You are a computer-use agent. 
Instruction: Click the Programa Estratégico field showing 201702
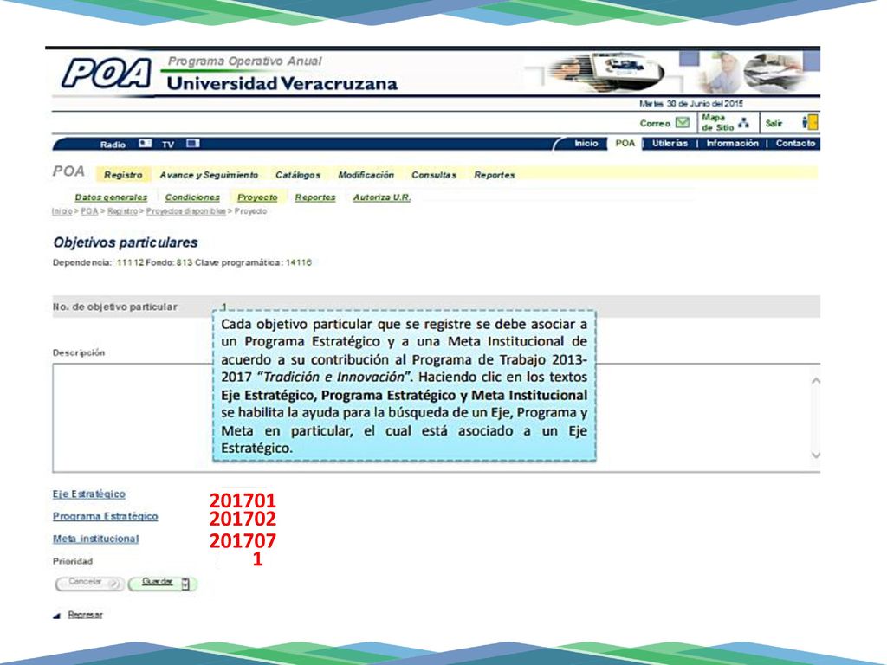[x=243, y=519]
